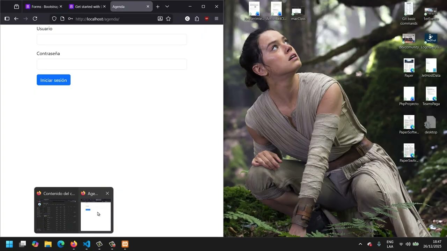Viewport: 447px width, 251px height.
Task: Open the Windows Start menu
Action: [x=9, y=244]
